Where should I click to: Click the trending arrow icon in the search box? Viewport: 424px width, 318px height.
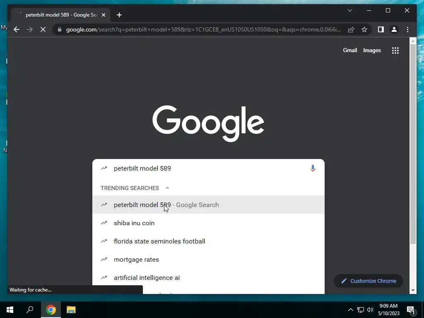104,169
